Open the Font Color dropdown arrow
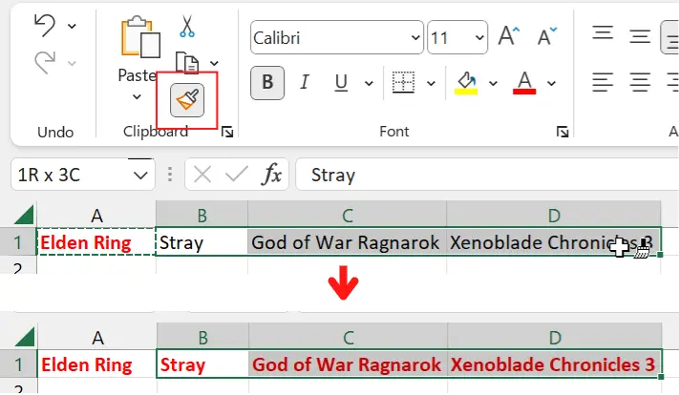 pyautogui.click(x=551, y=83)
